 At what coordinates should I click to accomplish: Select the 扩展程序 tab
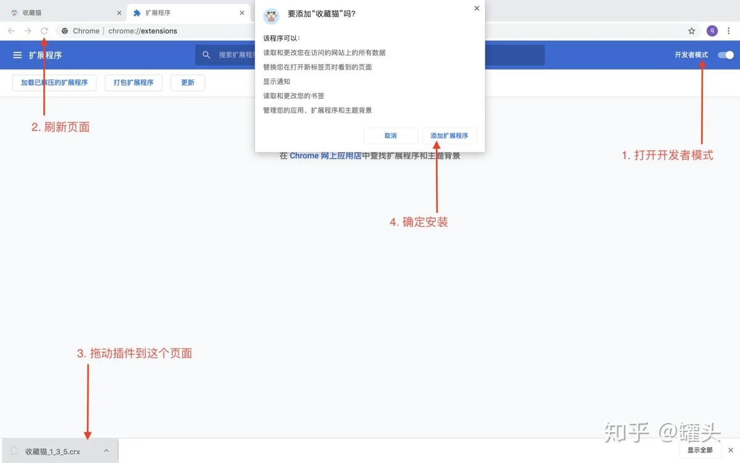click(x=188, y=12)
